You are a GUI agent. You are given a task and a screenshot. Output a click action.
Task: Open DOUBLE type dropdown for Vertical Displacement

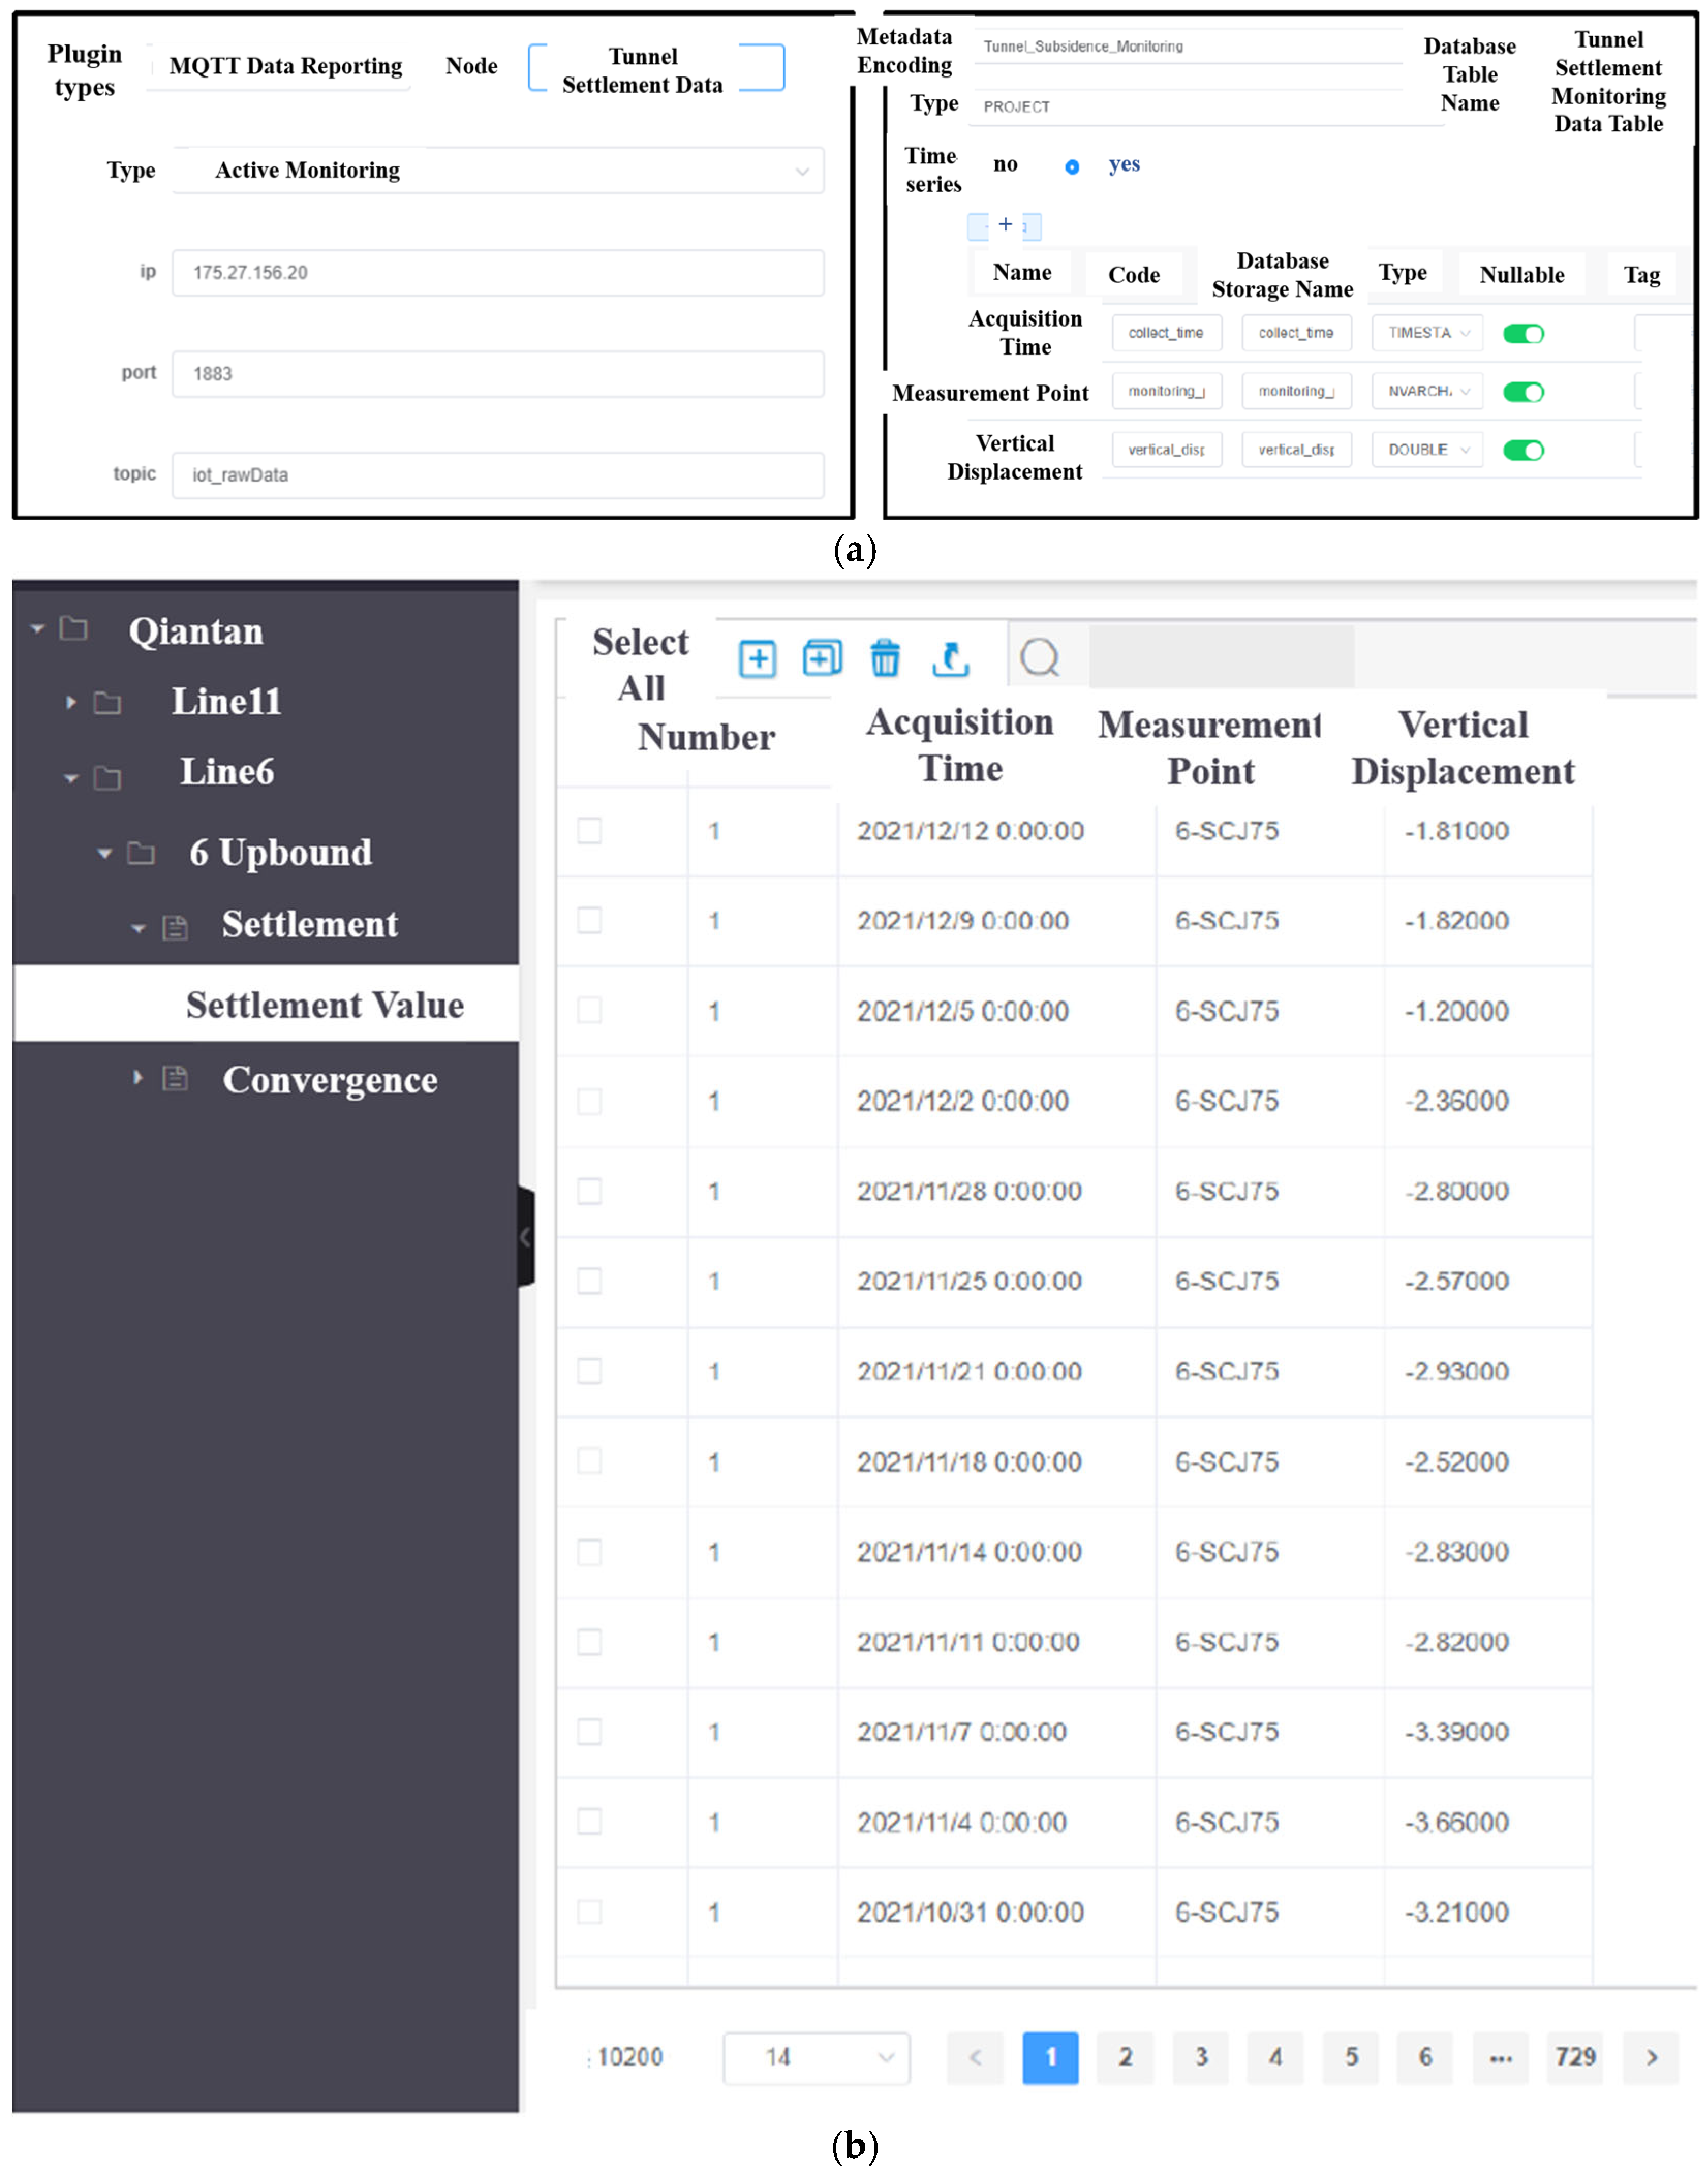click(x=1427, y=450)
